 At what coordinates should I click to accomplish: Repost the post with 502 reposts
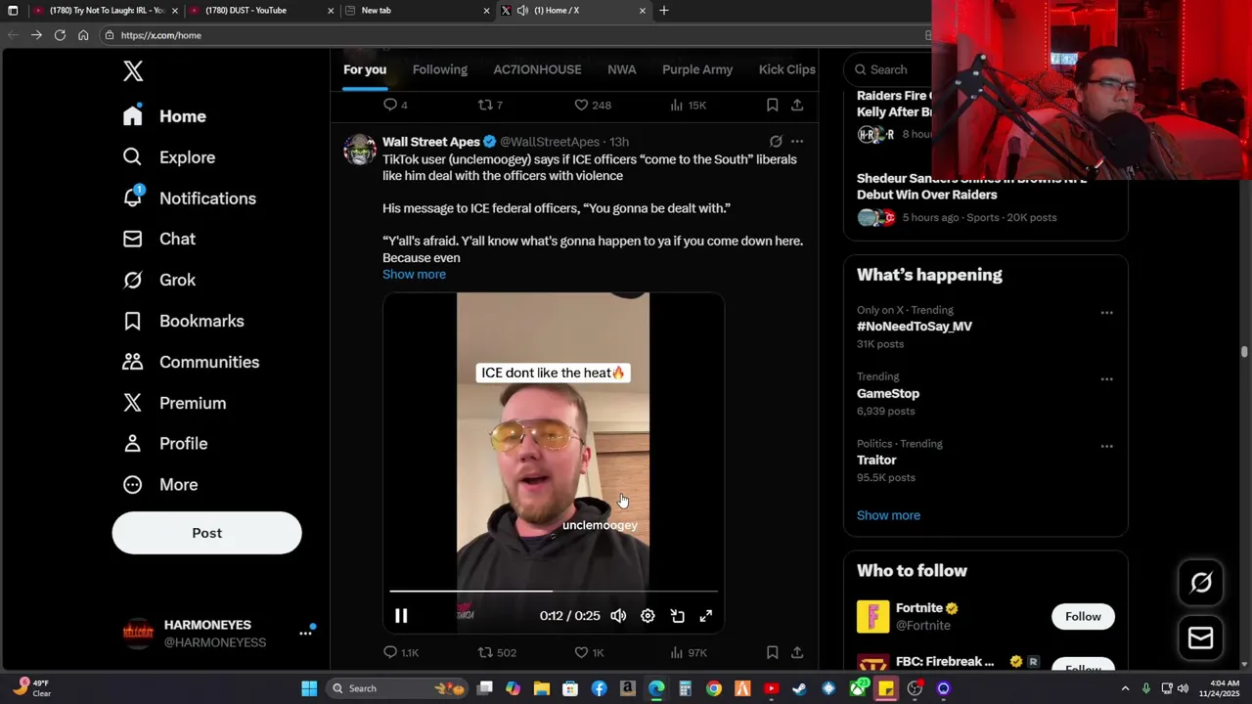[x=497, y=652]
